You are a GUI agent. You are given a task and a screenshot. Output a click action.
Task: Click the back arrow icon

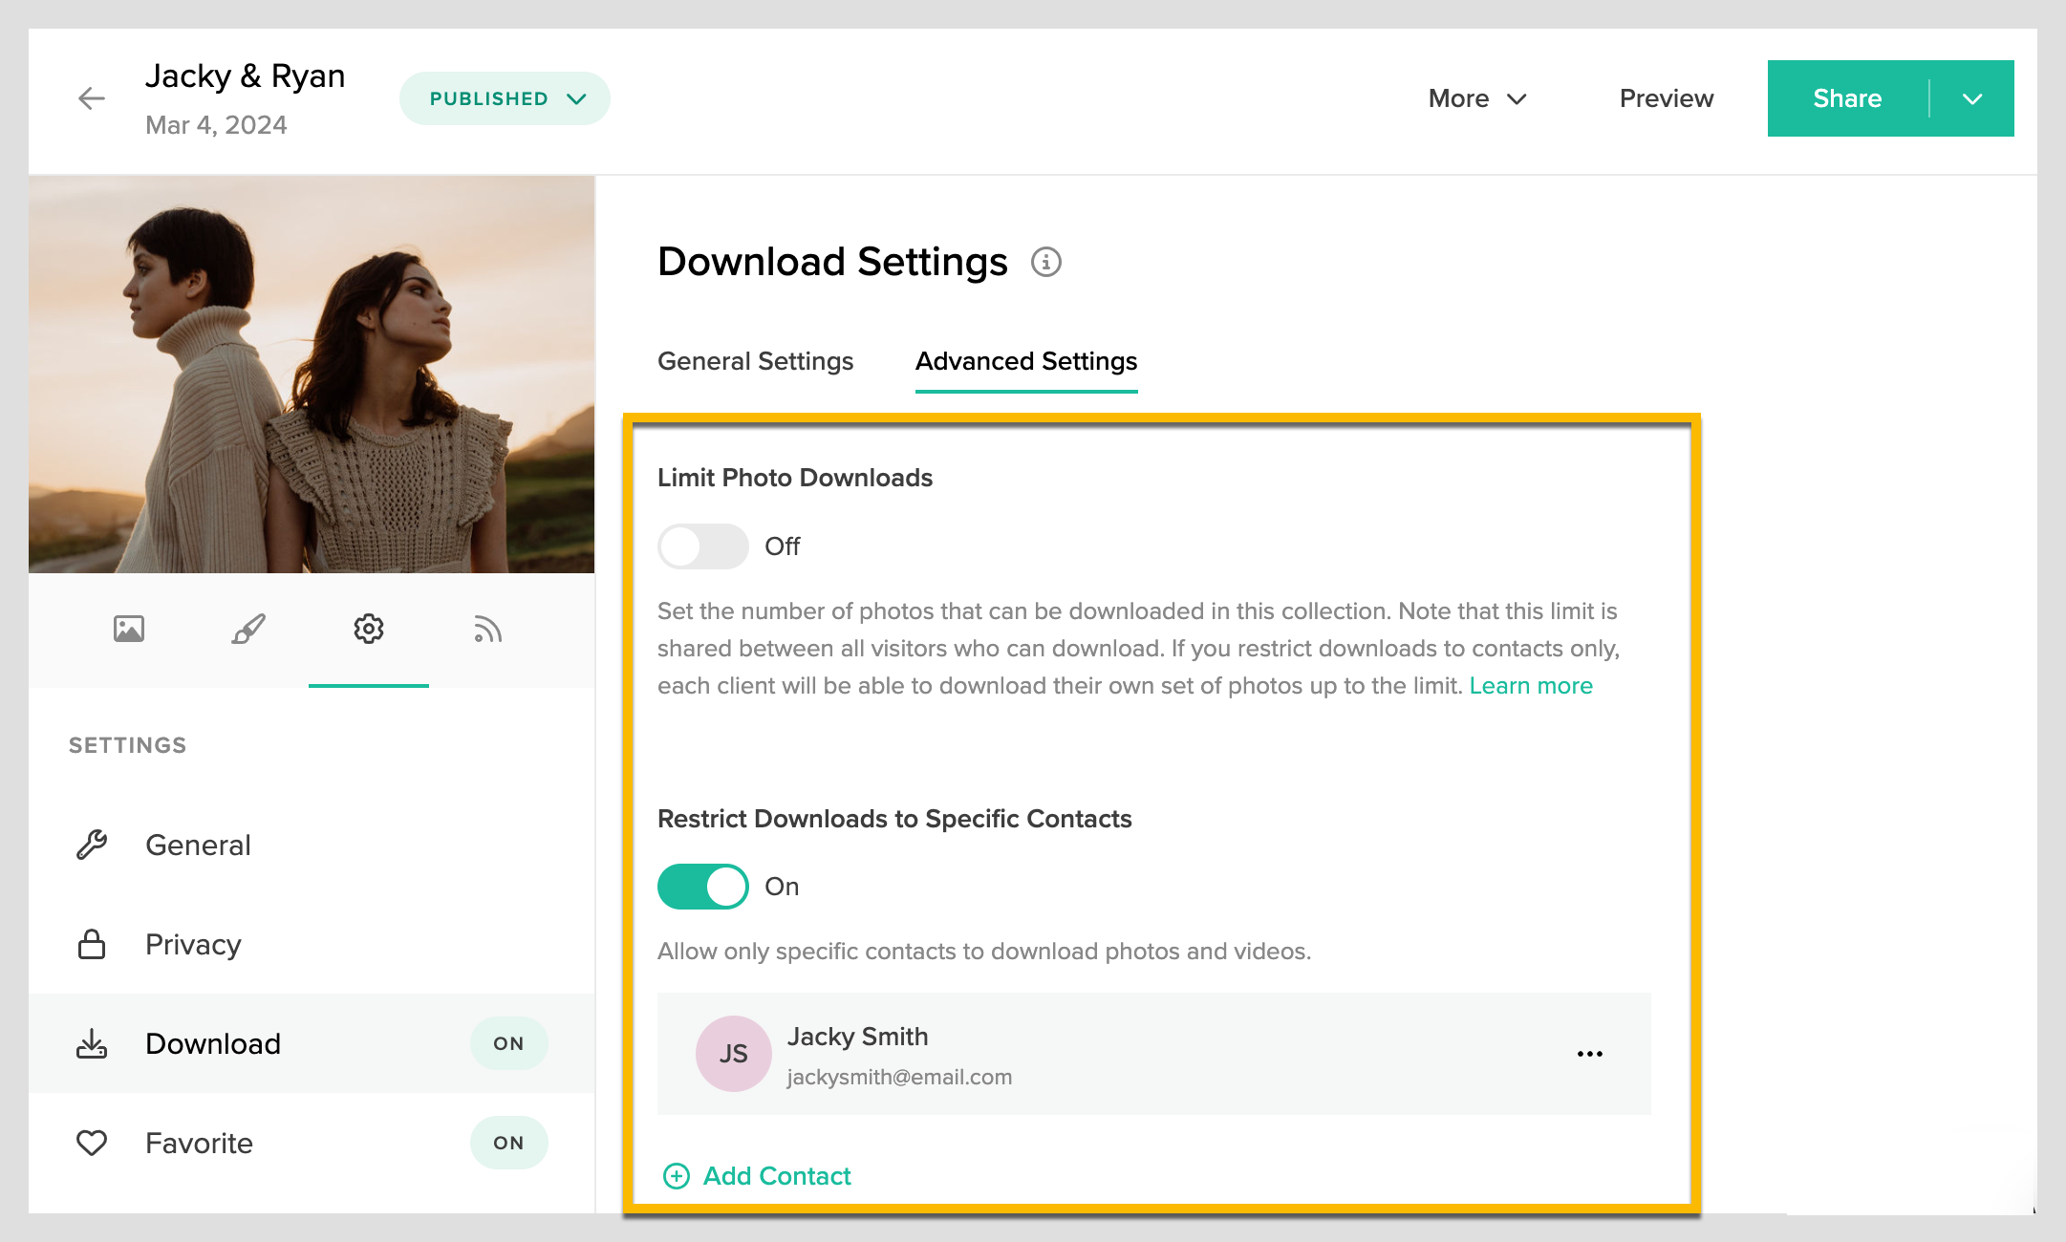click(92, 98)
